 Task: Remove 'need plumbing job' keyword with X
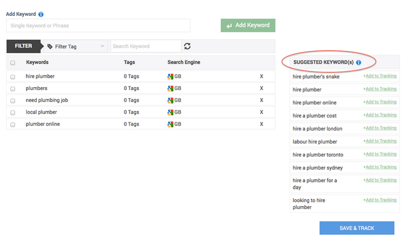pos(261,100)
